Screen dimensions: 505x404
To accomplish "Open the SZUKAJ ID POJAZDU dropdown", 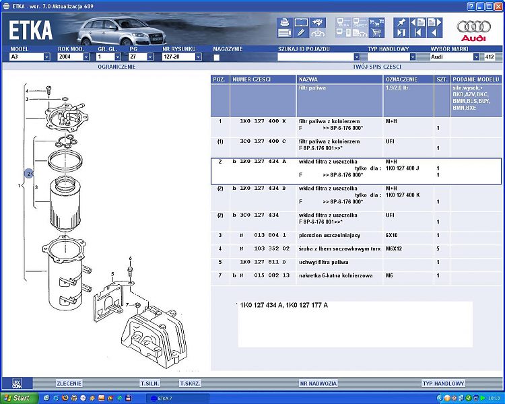I will click(x=356, y=57).
